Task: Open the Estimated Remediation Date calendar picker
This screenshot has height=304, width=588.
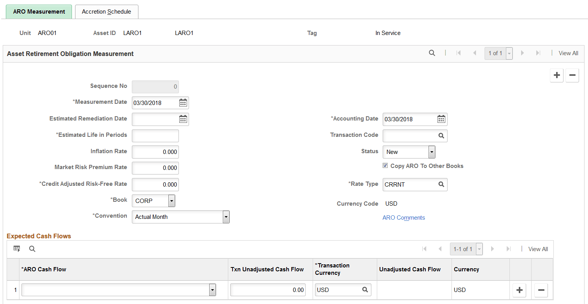Action: 183,119
